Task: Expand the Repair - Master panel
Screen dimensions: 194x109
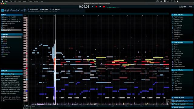Action: click(182, 107)
